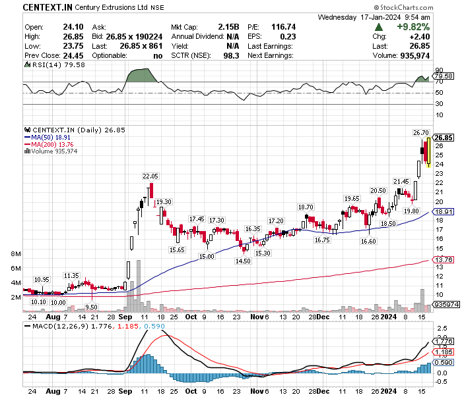Click the 16.75 low price label
This screenshot has width=462, height=397.
tap(322, 240)
